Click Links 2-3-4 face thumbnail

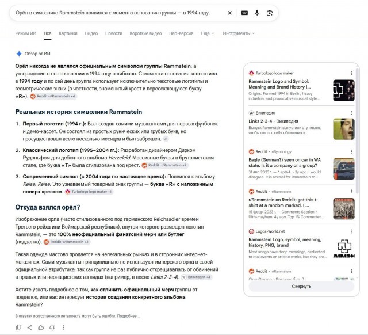click(344, 129)
